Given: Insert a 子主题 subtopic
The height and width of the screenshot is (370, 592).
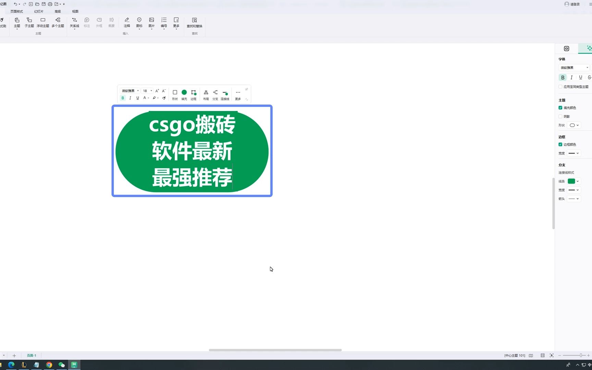Looking at the screenshot, I should [x=29, y=23].
